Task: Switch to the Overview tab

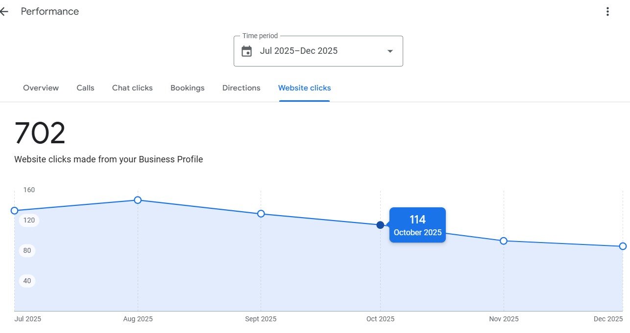Action: [x=41, y=88]
